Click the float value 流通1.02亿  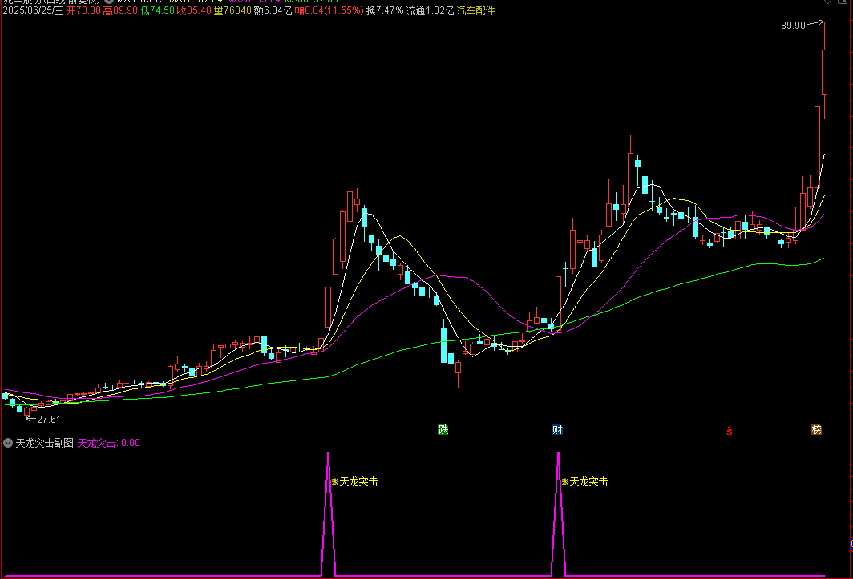click(430, 10)
